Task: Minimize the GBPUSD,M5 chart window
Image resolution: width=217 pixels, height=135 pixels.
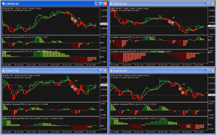Action: point(205,3)
